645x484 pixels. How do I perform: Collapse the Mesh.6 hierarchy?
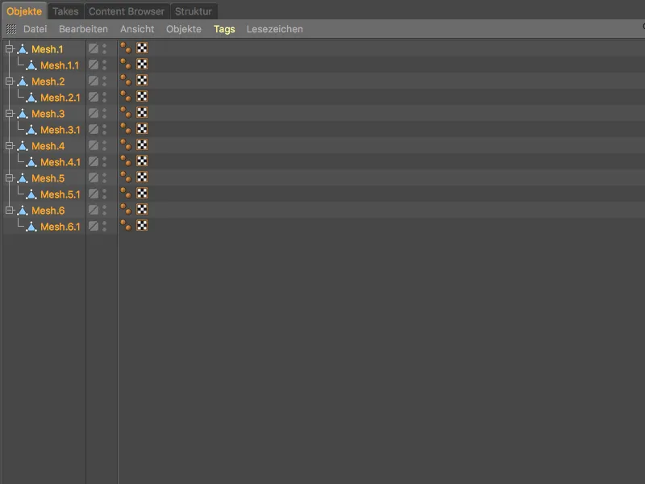click(x=9, y=211)
